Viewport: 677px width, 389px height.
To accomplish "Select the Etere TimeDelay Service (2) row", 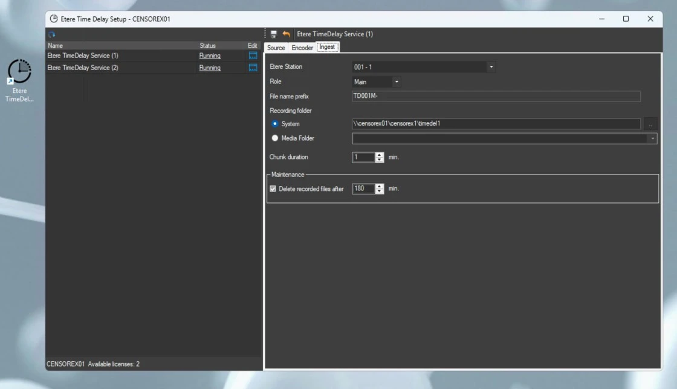I will point(154,68).
